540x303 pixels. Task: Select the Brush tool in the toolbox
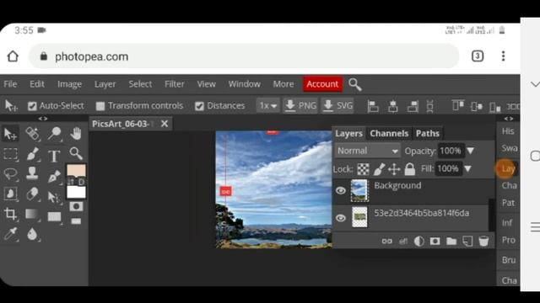tap(32, 154)
